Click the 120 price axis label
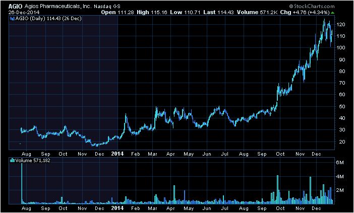354x213 pixels. [340, 25]
